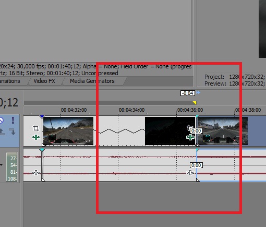Click video clip 0;00 offset label
Viewport: 266px width, 227px height.
coord(196,130)
